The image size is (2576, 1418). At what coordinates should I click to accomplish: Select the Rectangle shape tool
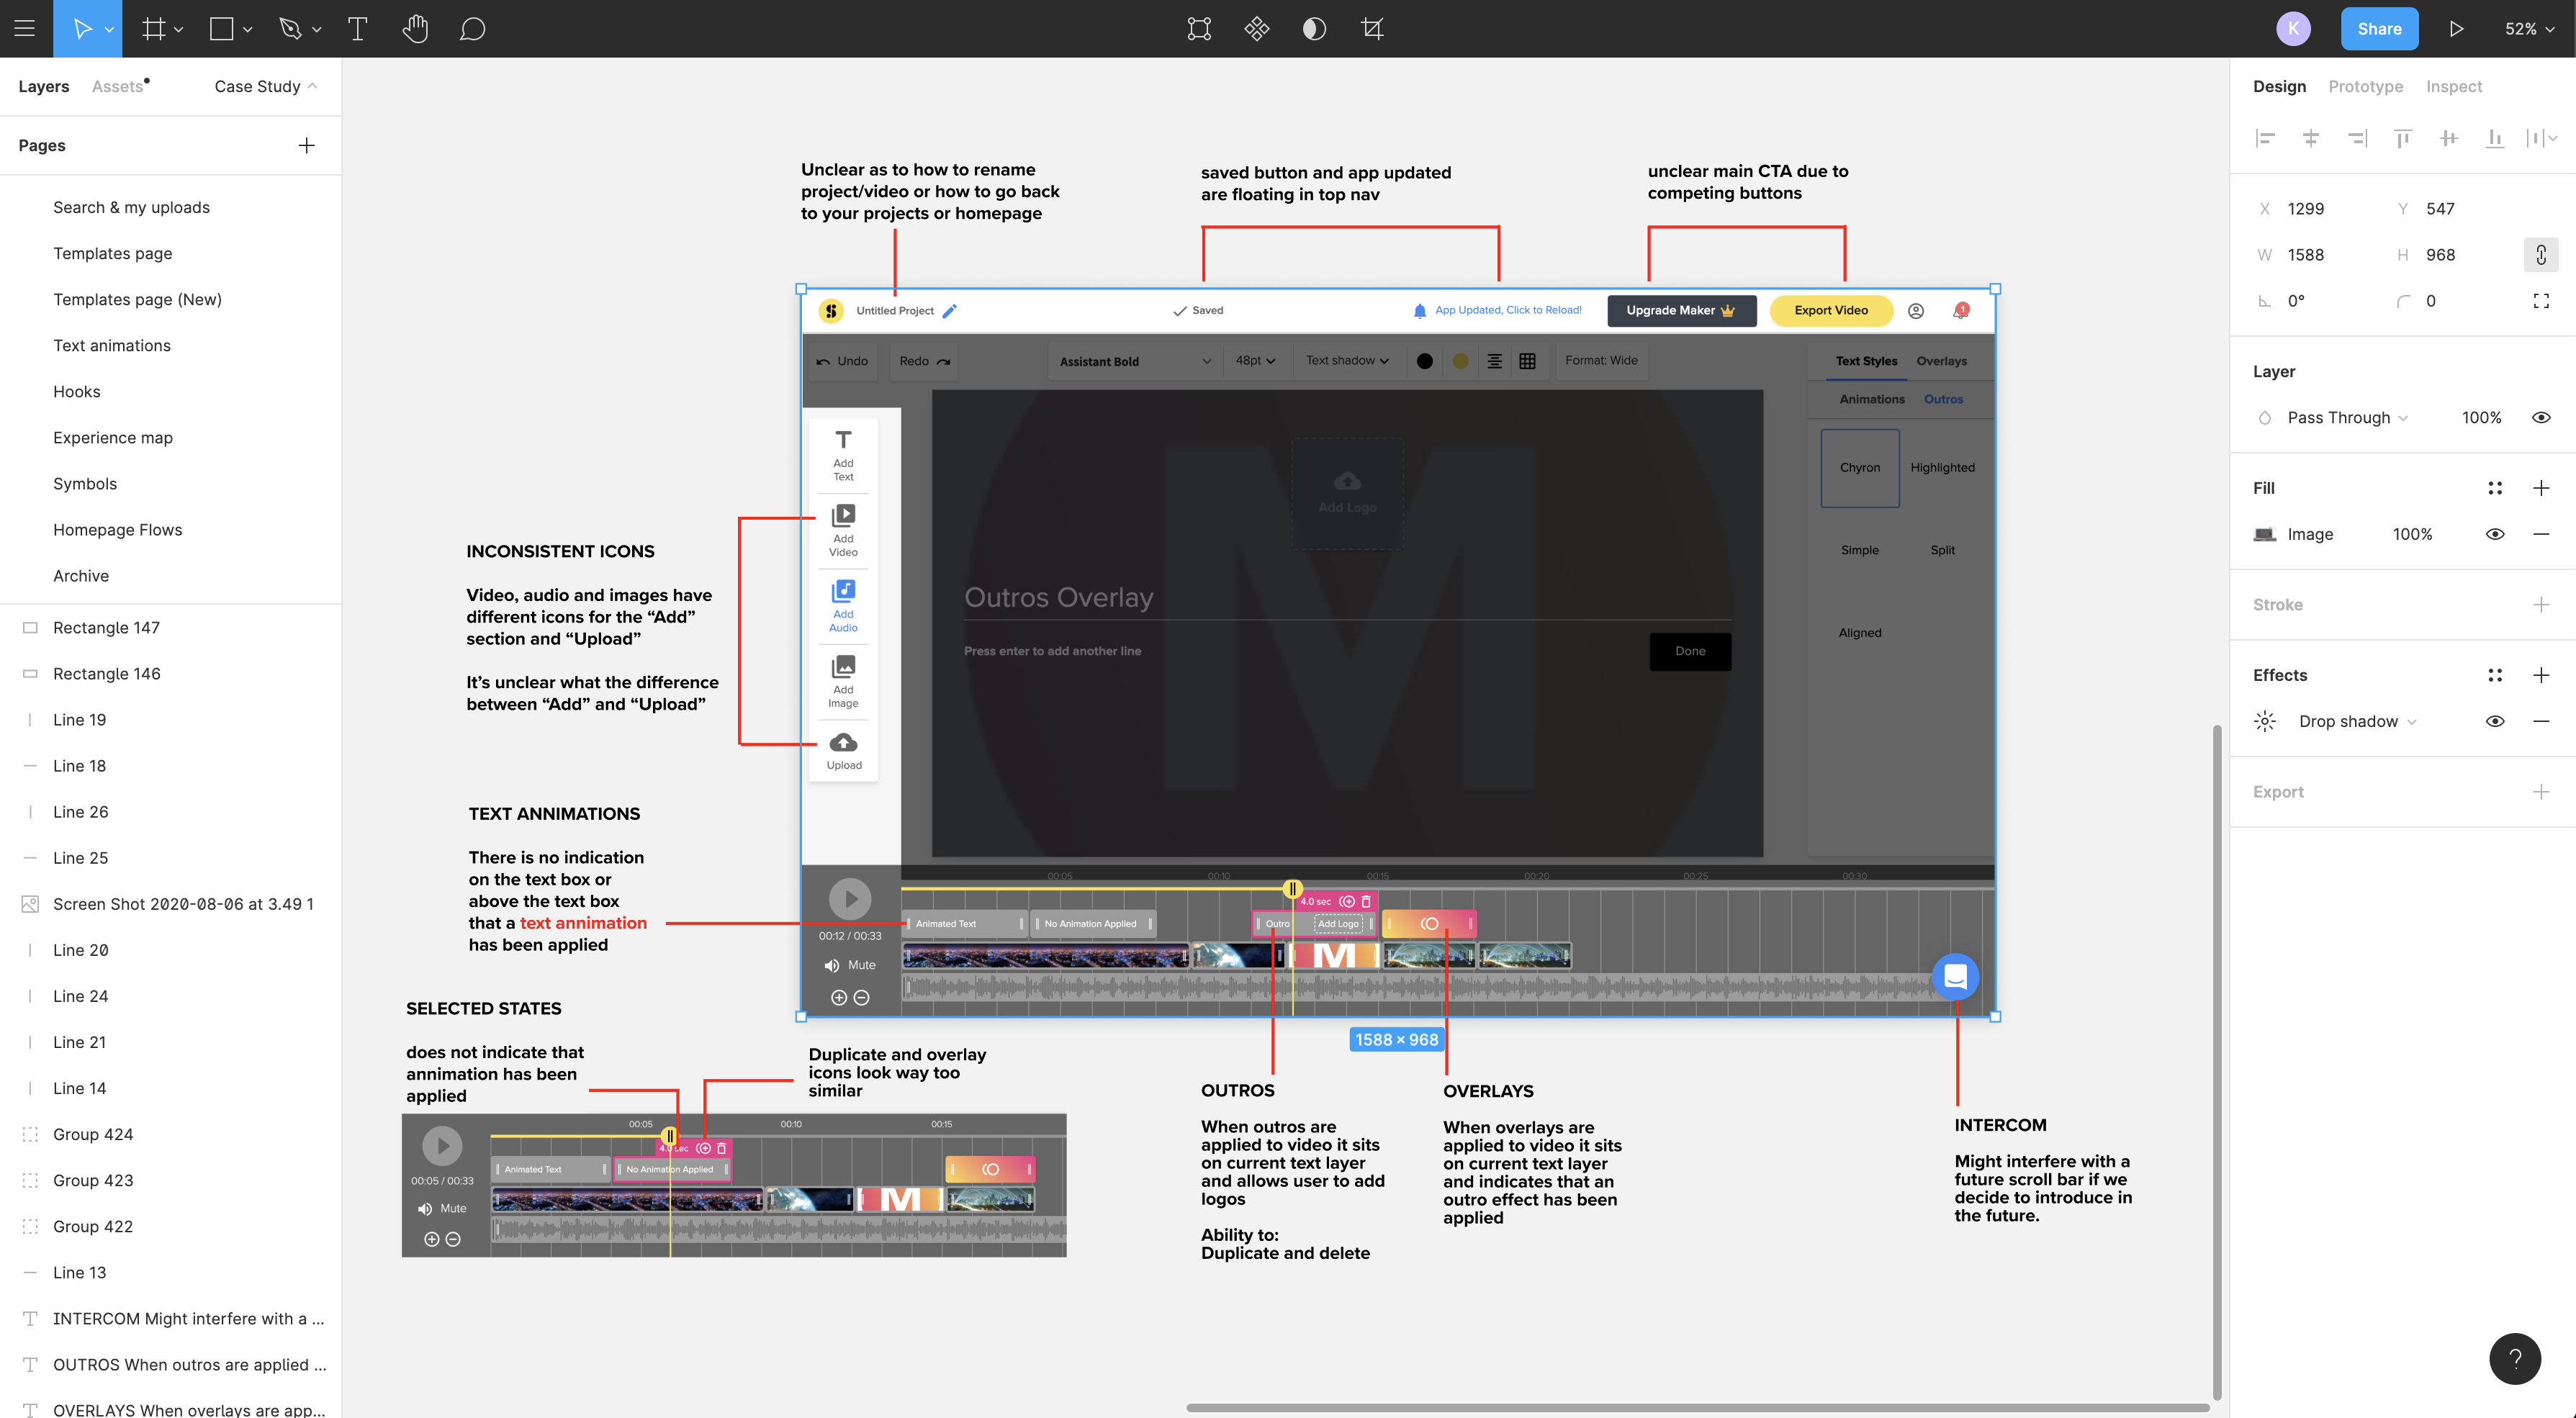pyautogui.click(x=221, y=29)
